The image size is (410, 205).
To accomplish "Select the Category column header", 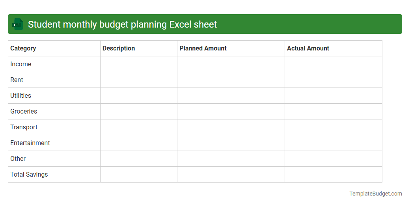I will pyautogui.click(x=54, y=48).
